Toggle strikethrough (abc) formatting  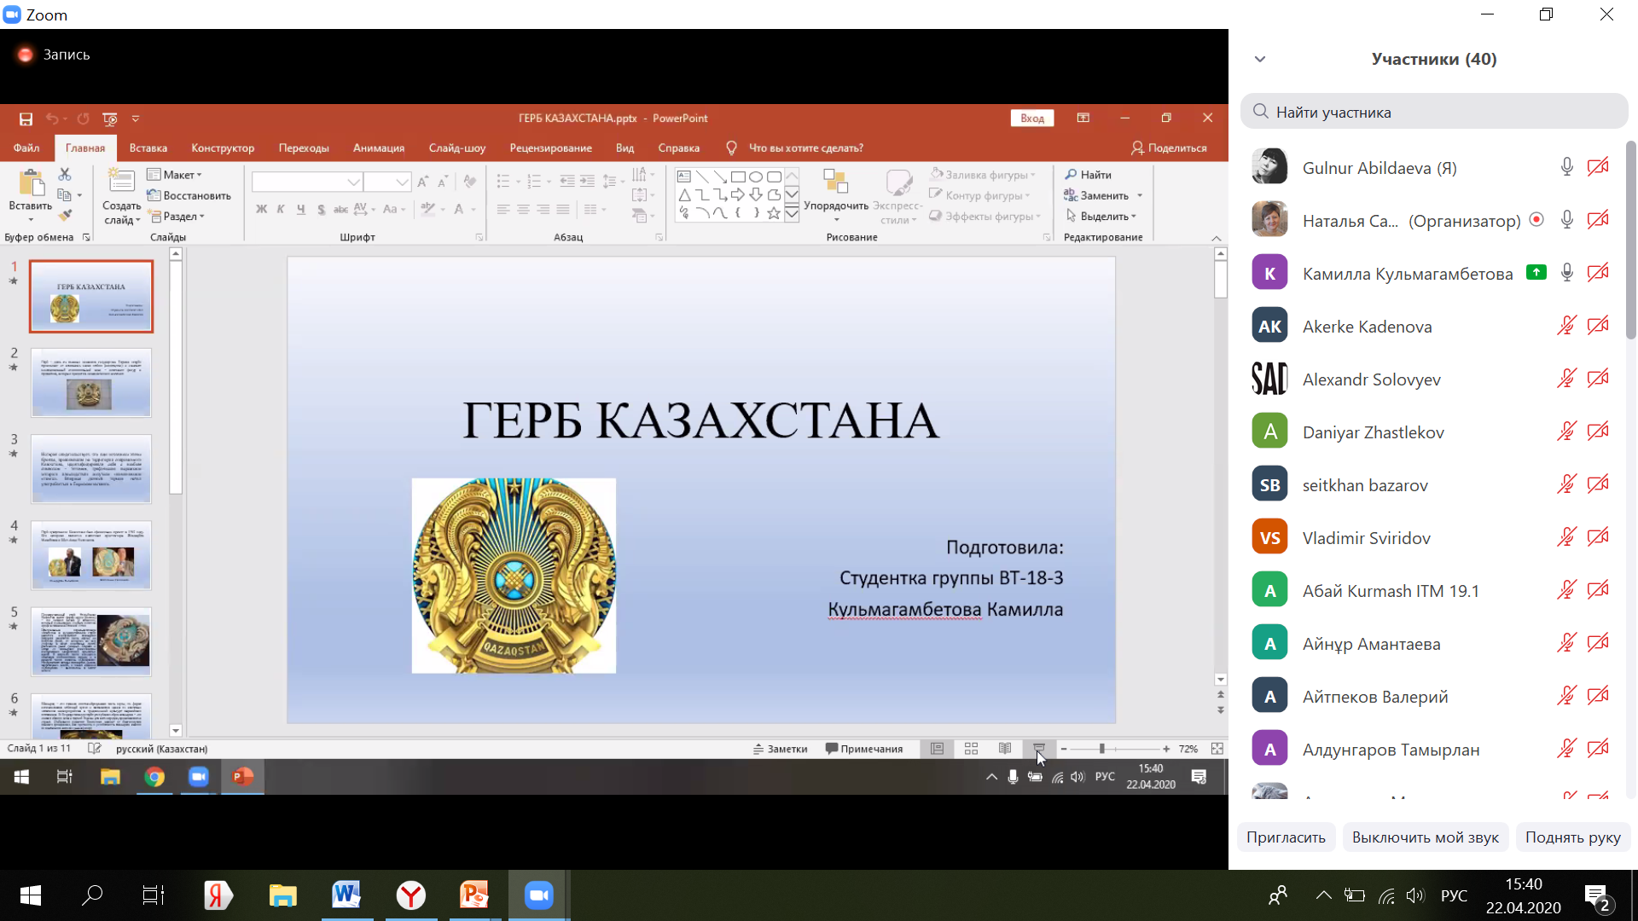340,209
